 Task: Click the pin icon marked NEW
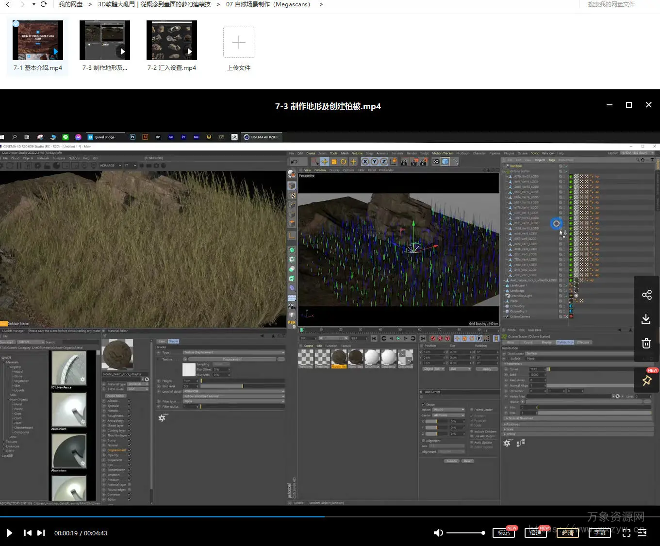(x=646, y=381)
